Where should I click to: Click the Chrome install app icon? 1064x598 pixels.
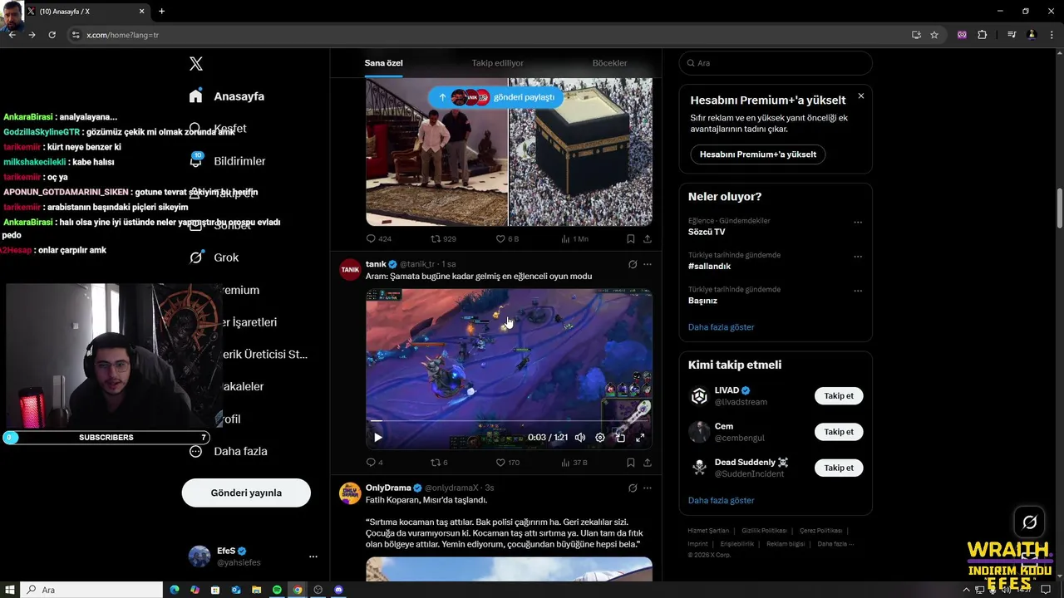click(916, 35)
